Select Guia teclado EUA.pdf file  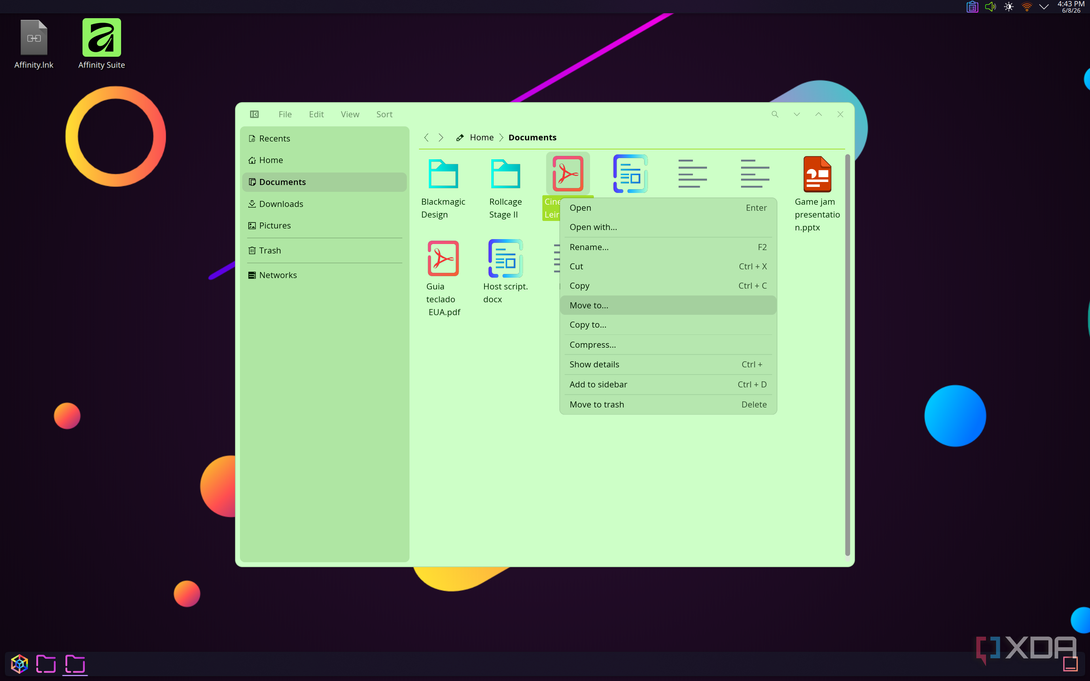(443, 278)
